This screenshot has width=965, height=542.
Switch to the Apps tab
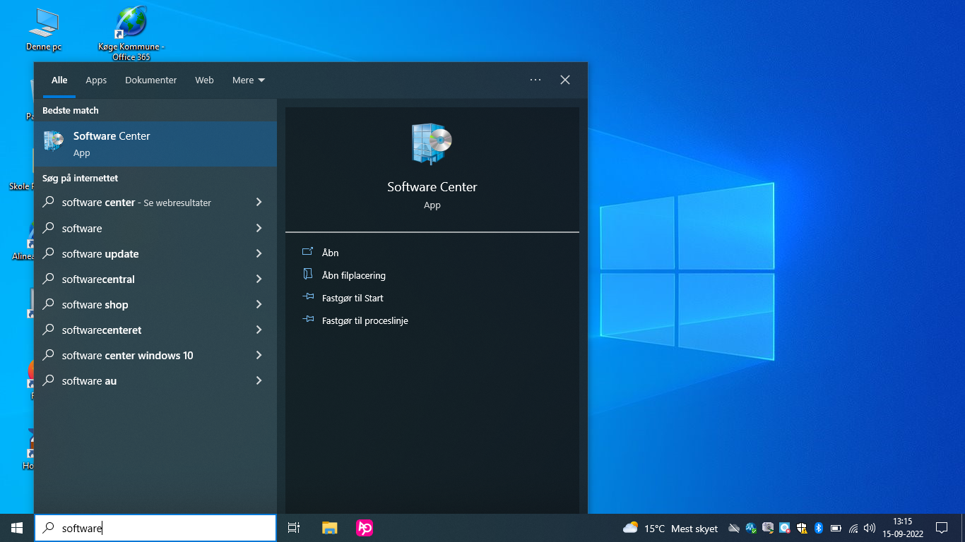pyautogui.click(x=96, y=80)
